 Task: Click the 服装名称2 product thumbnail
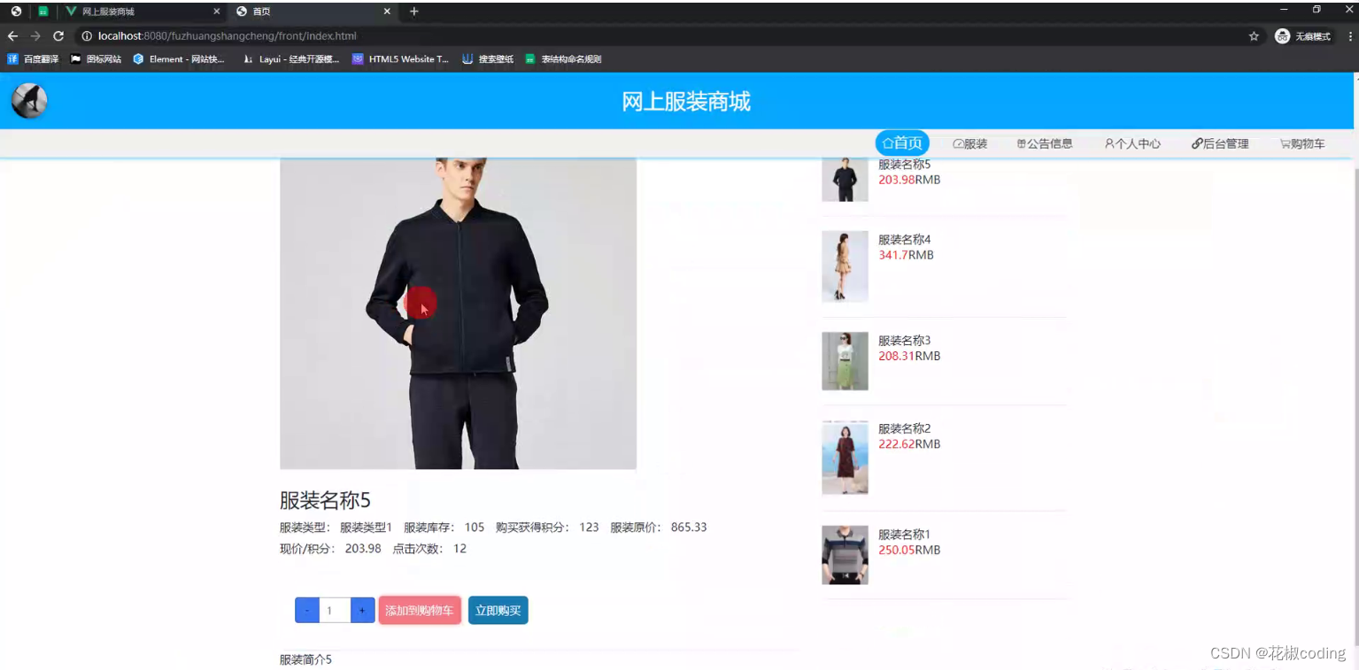[x=844, y=458]
